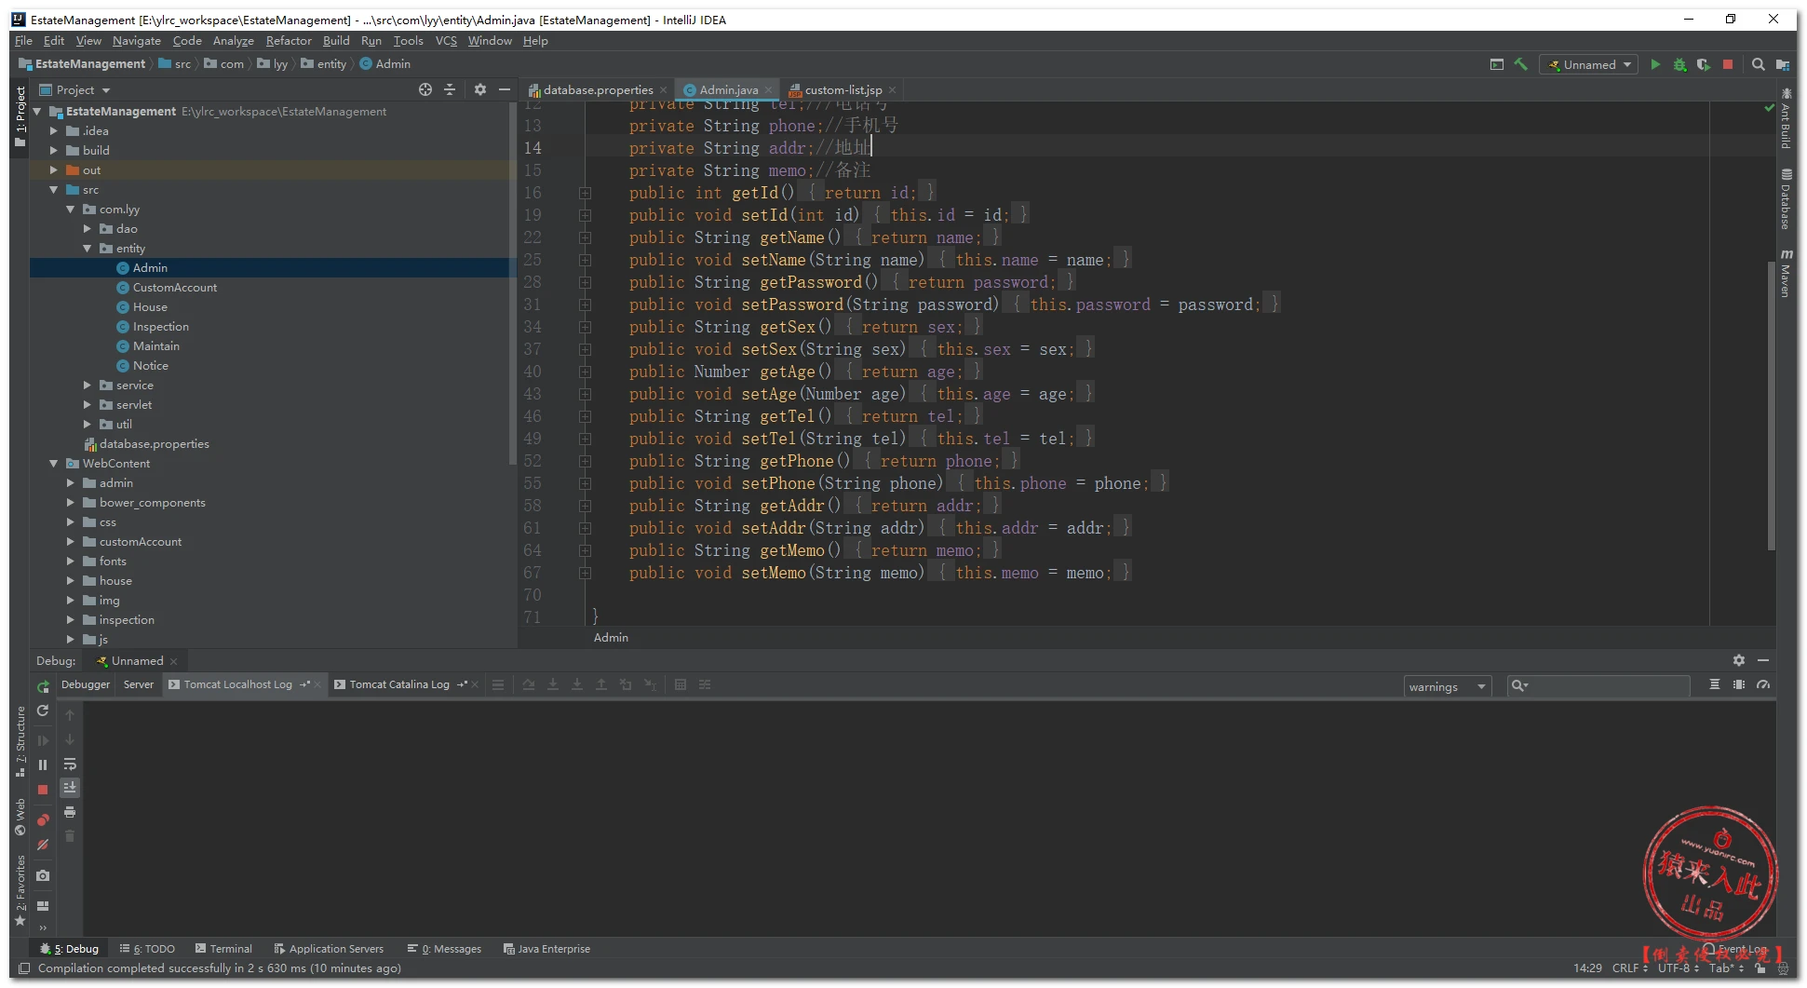This screenshot has height=988, width=1807.
Task: Toggle scroll to end in log console
Action: 70,788
